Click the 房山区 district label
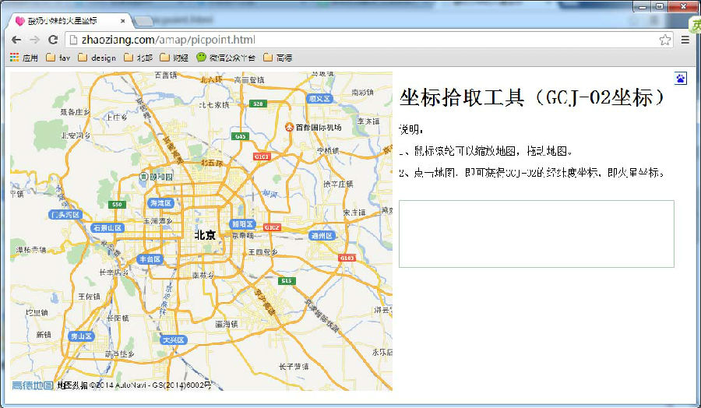This screenshot has height=408, width=701. [x=81, y=336]
